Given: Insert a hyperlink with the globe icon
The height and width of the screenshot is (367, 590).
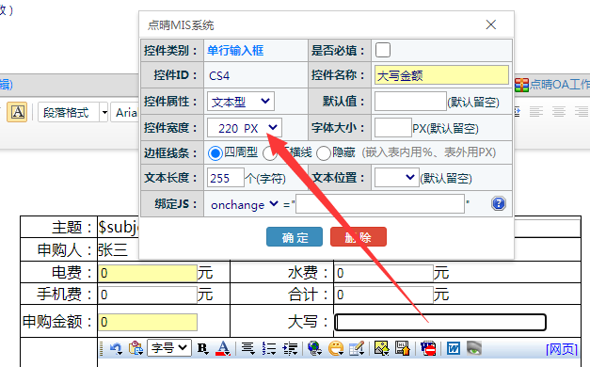Looking at the screenshot, I should (x=314, y=348).
